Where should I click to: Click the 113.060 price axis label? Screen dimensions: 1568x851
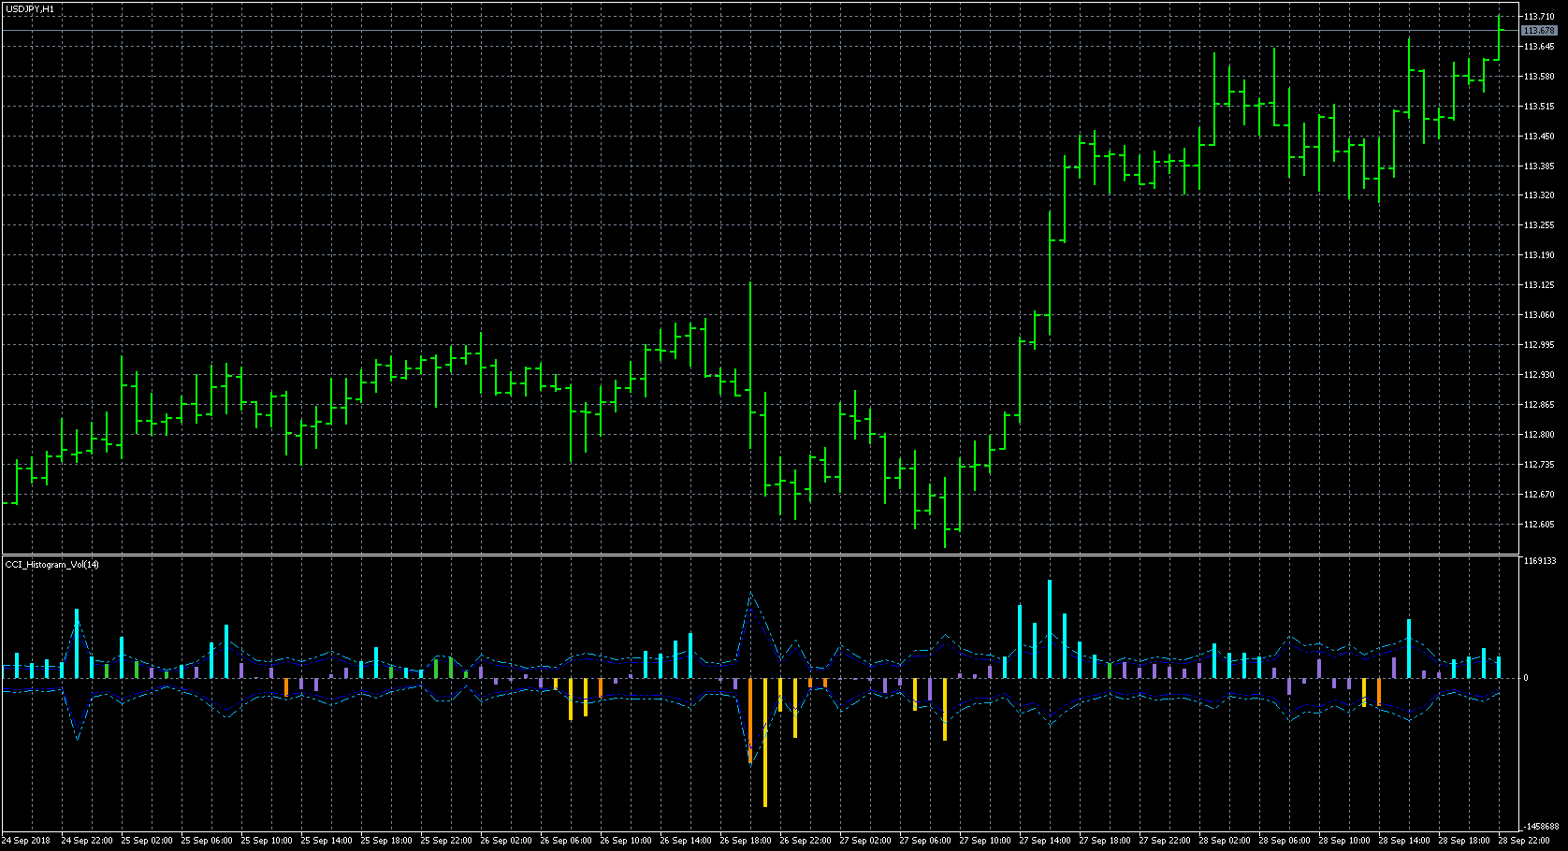tap(1539, 315)
